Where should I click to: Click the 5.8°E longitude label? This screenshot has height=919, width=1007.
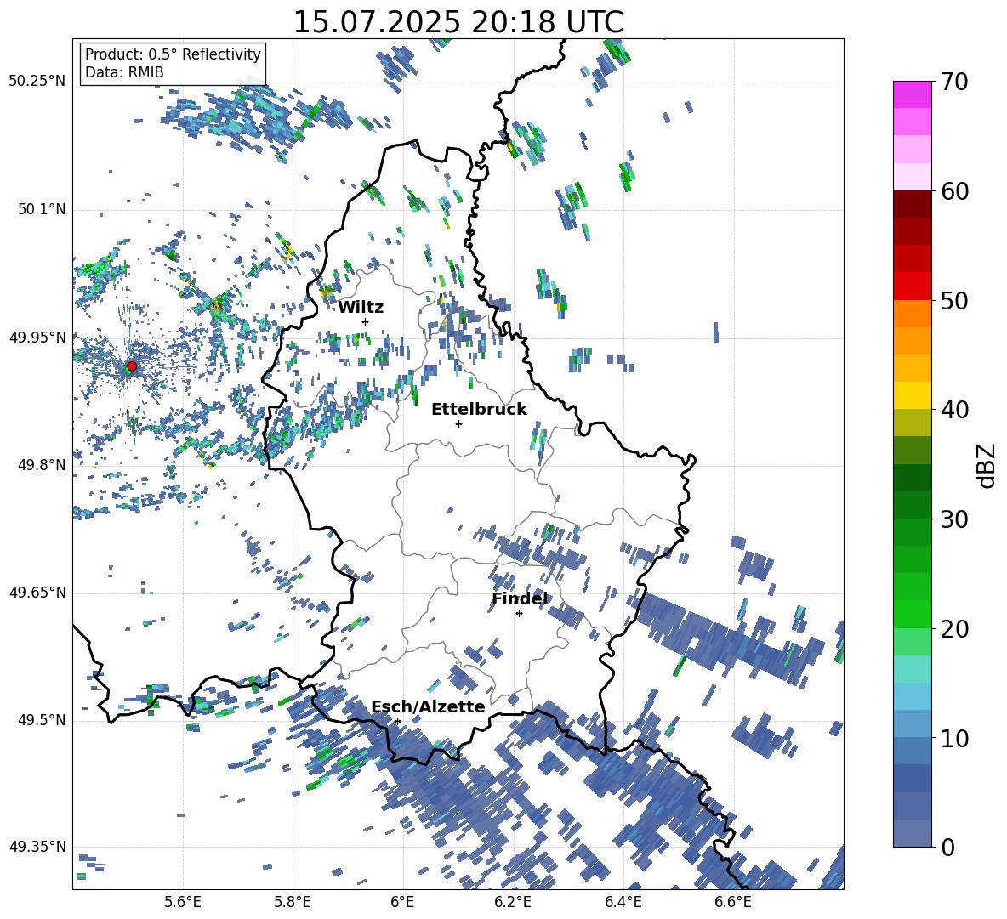click(293, 902)
